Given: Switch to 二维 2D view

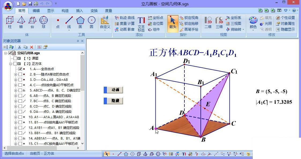Looking at the screenshot, I should (208, 23).
